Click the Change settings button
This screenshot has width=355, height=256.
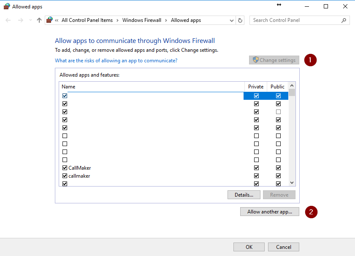pyautogui.click(x=274, y=60)
